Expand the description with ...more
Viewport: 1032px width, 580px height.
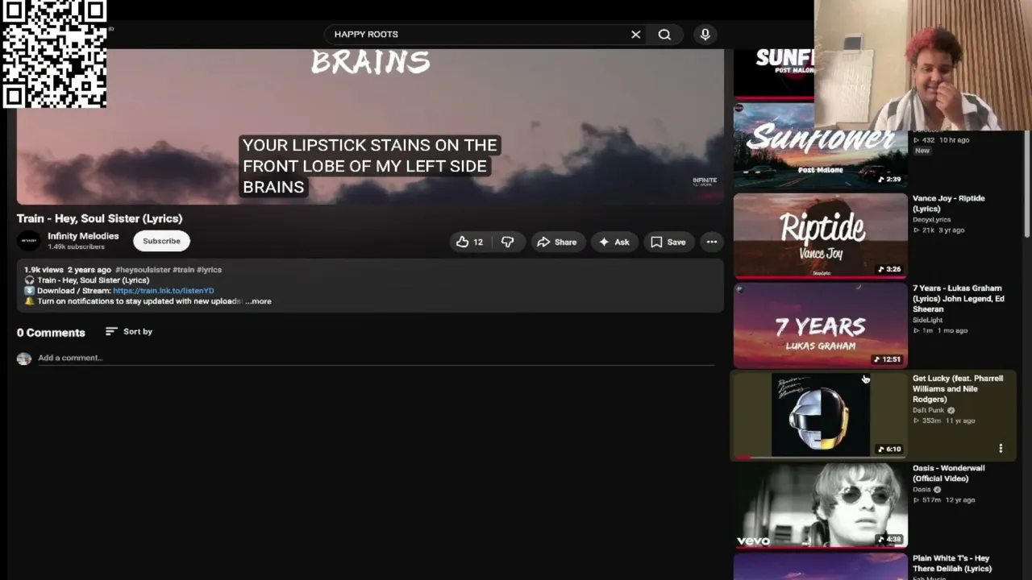tap(259, 301)
